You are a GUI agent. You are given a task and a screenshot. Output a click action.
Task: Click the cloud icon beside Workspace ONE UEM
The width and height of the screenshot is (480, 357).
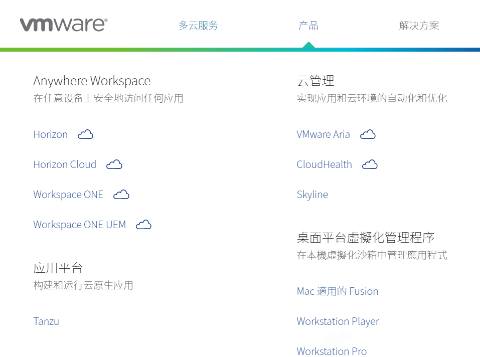(143, 225)
